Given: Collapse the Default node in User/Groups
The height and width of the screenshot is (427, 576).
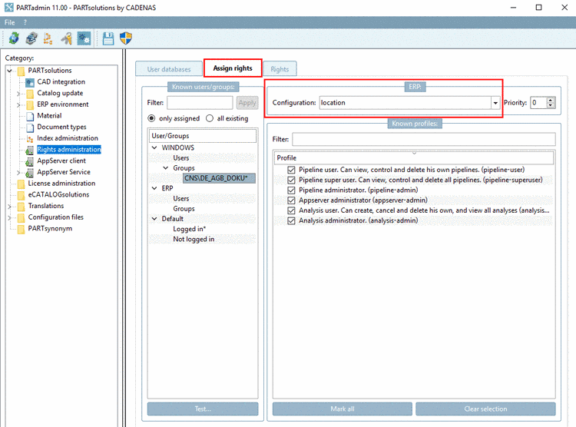Looking at the screenshot, I should (154, 219).
